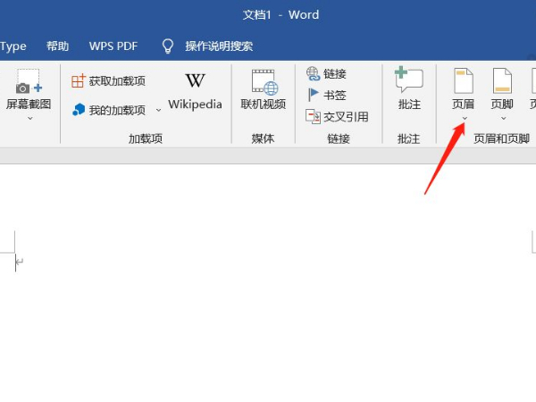Viewport: 536px width, 402px height.
Task: Expand the 屏幕截图 dropdown arrow
Action: pos(29,118)
